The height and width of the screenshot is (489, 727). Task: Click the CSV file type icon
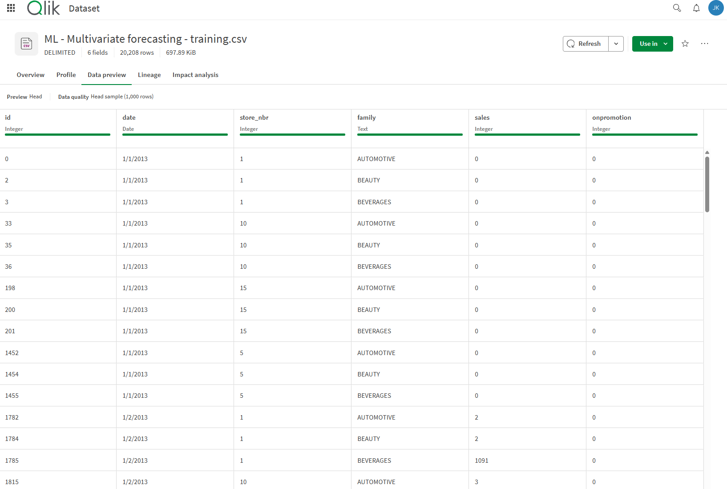[26, 44]
